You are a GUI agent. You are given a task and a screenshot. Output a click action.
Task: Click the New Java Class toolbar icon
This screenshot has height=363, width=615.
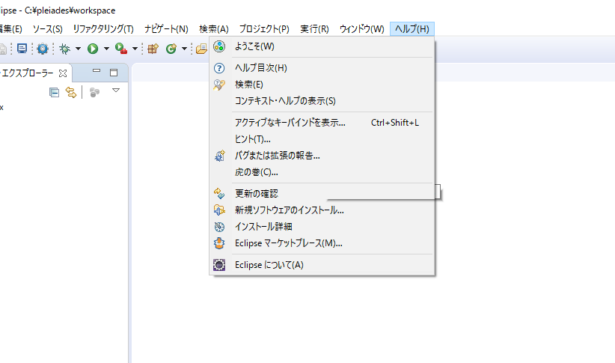point(171,49)
